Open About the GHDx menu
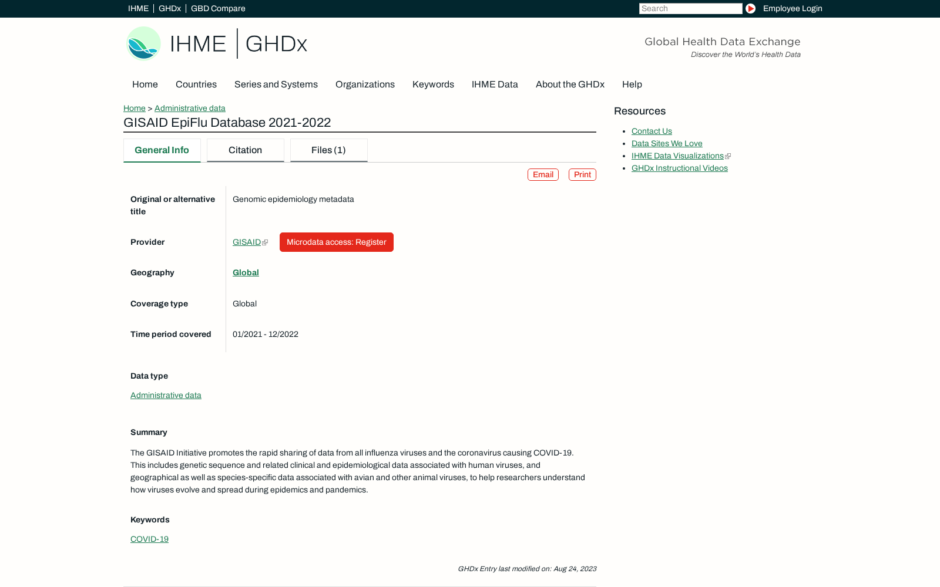940x587 pixels. pos(570,85)
